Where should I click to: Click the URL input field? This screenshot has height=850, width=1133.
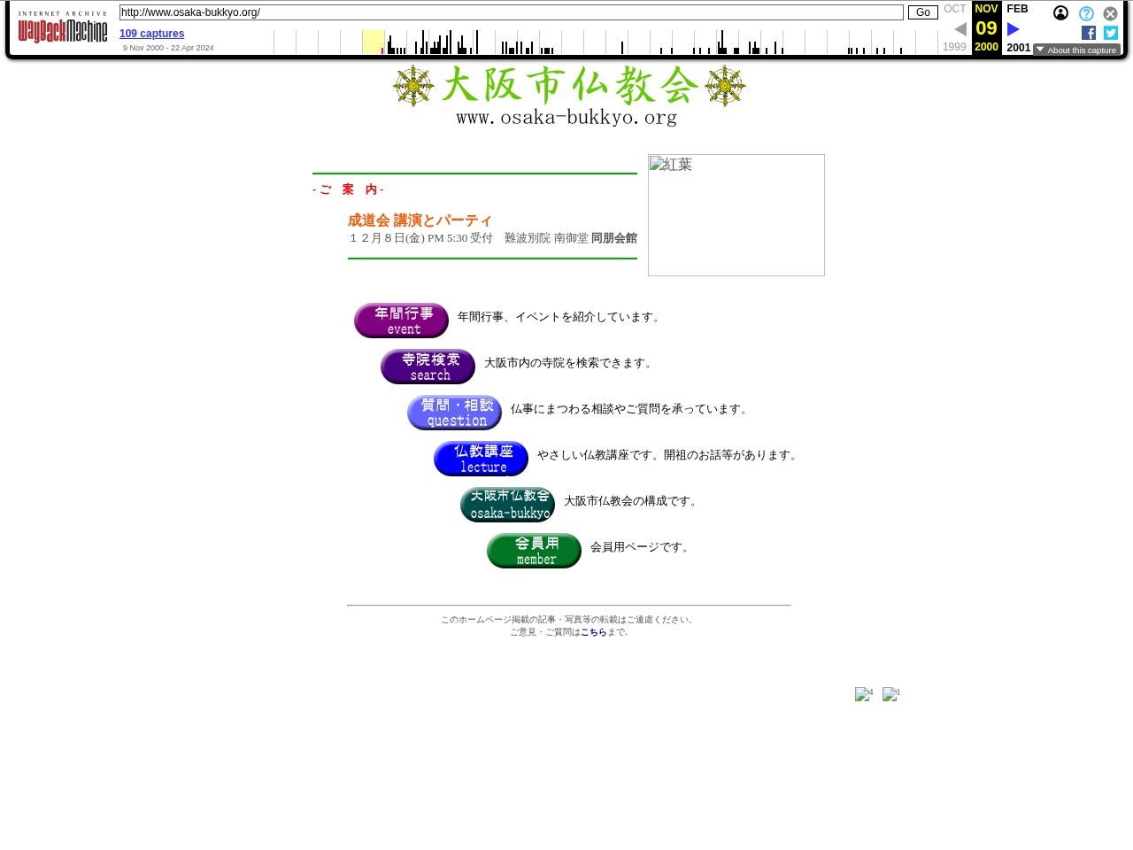point(511,12)
